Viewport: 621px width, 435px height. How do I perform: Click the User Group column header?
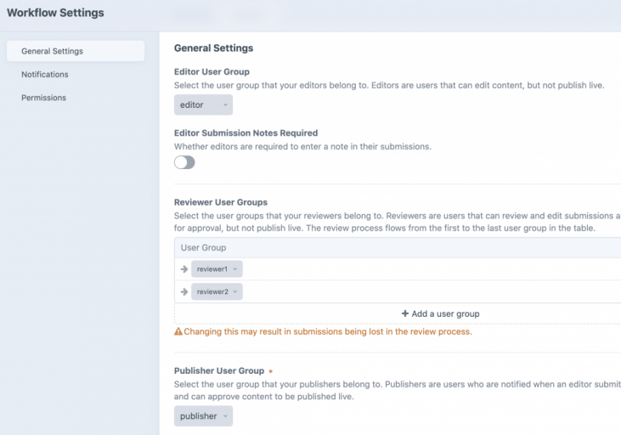203,247
